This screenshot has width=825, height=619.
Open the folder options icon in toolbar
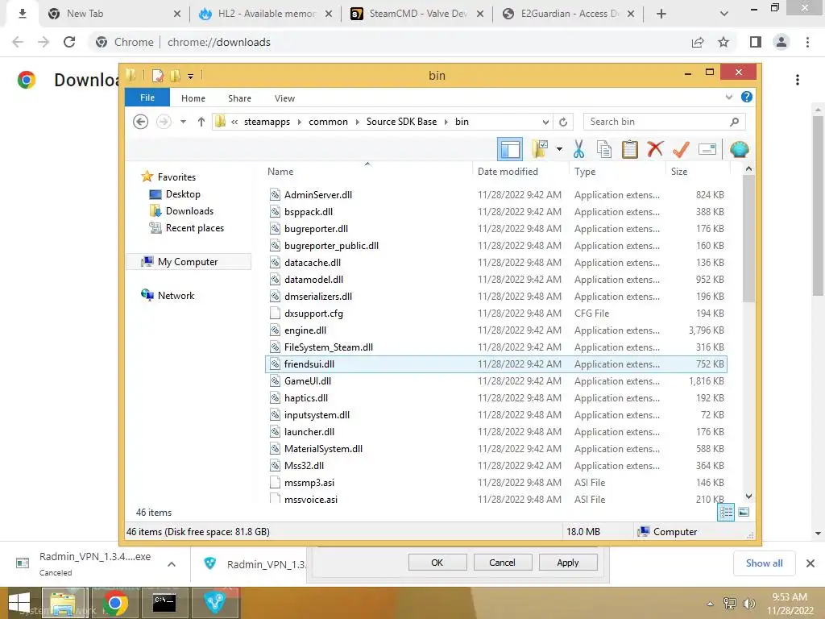[x=540, y=149]
